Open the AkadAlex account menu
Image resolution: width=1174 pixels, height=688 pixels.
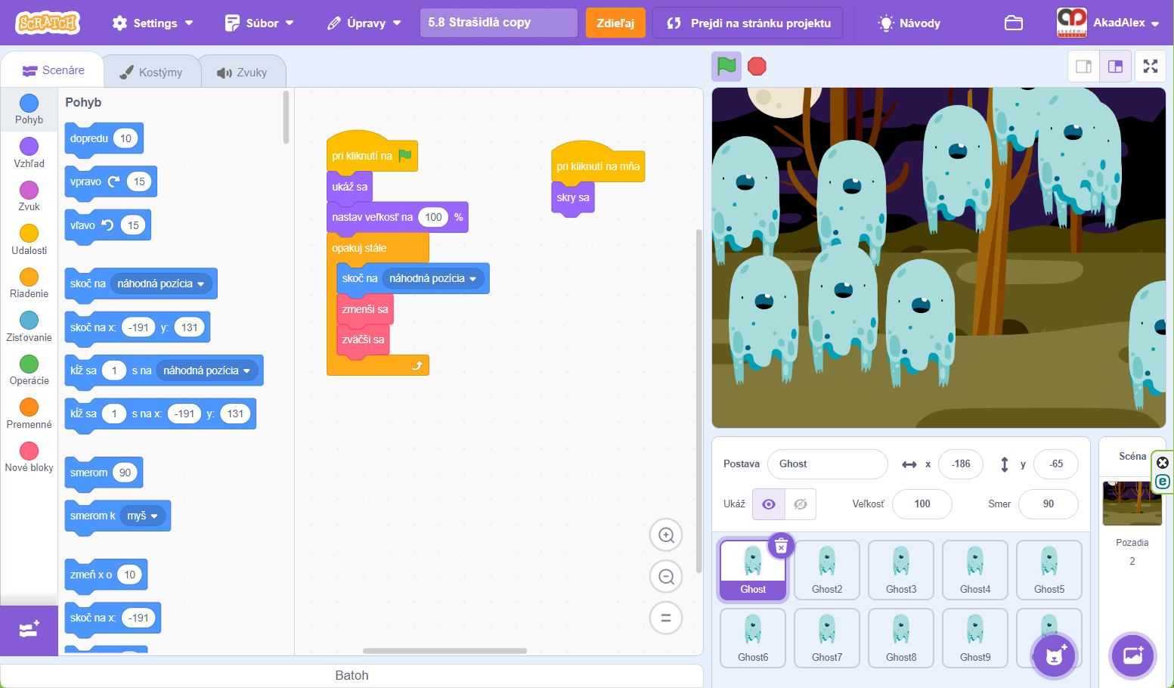point(1108,23)
